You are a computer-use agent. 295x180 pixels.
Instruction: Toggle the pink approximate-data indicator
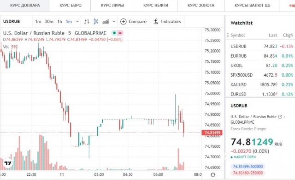120,33
